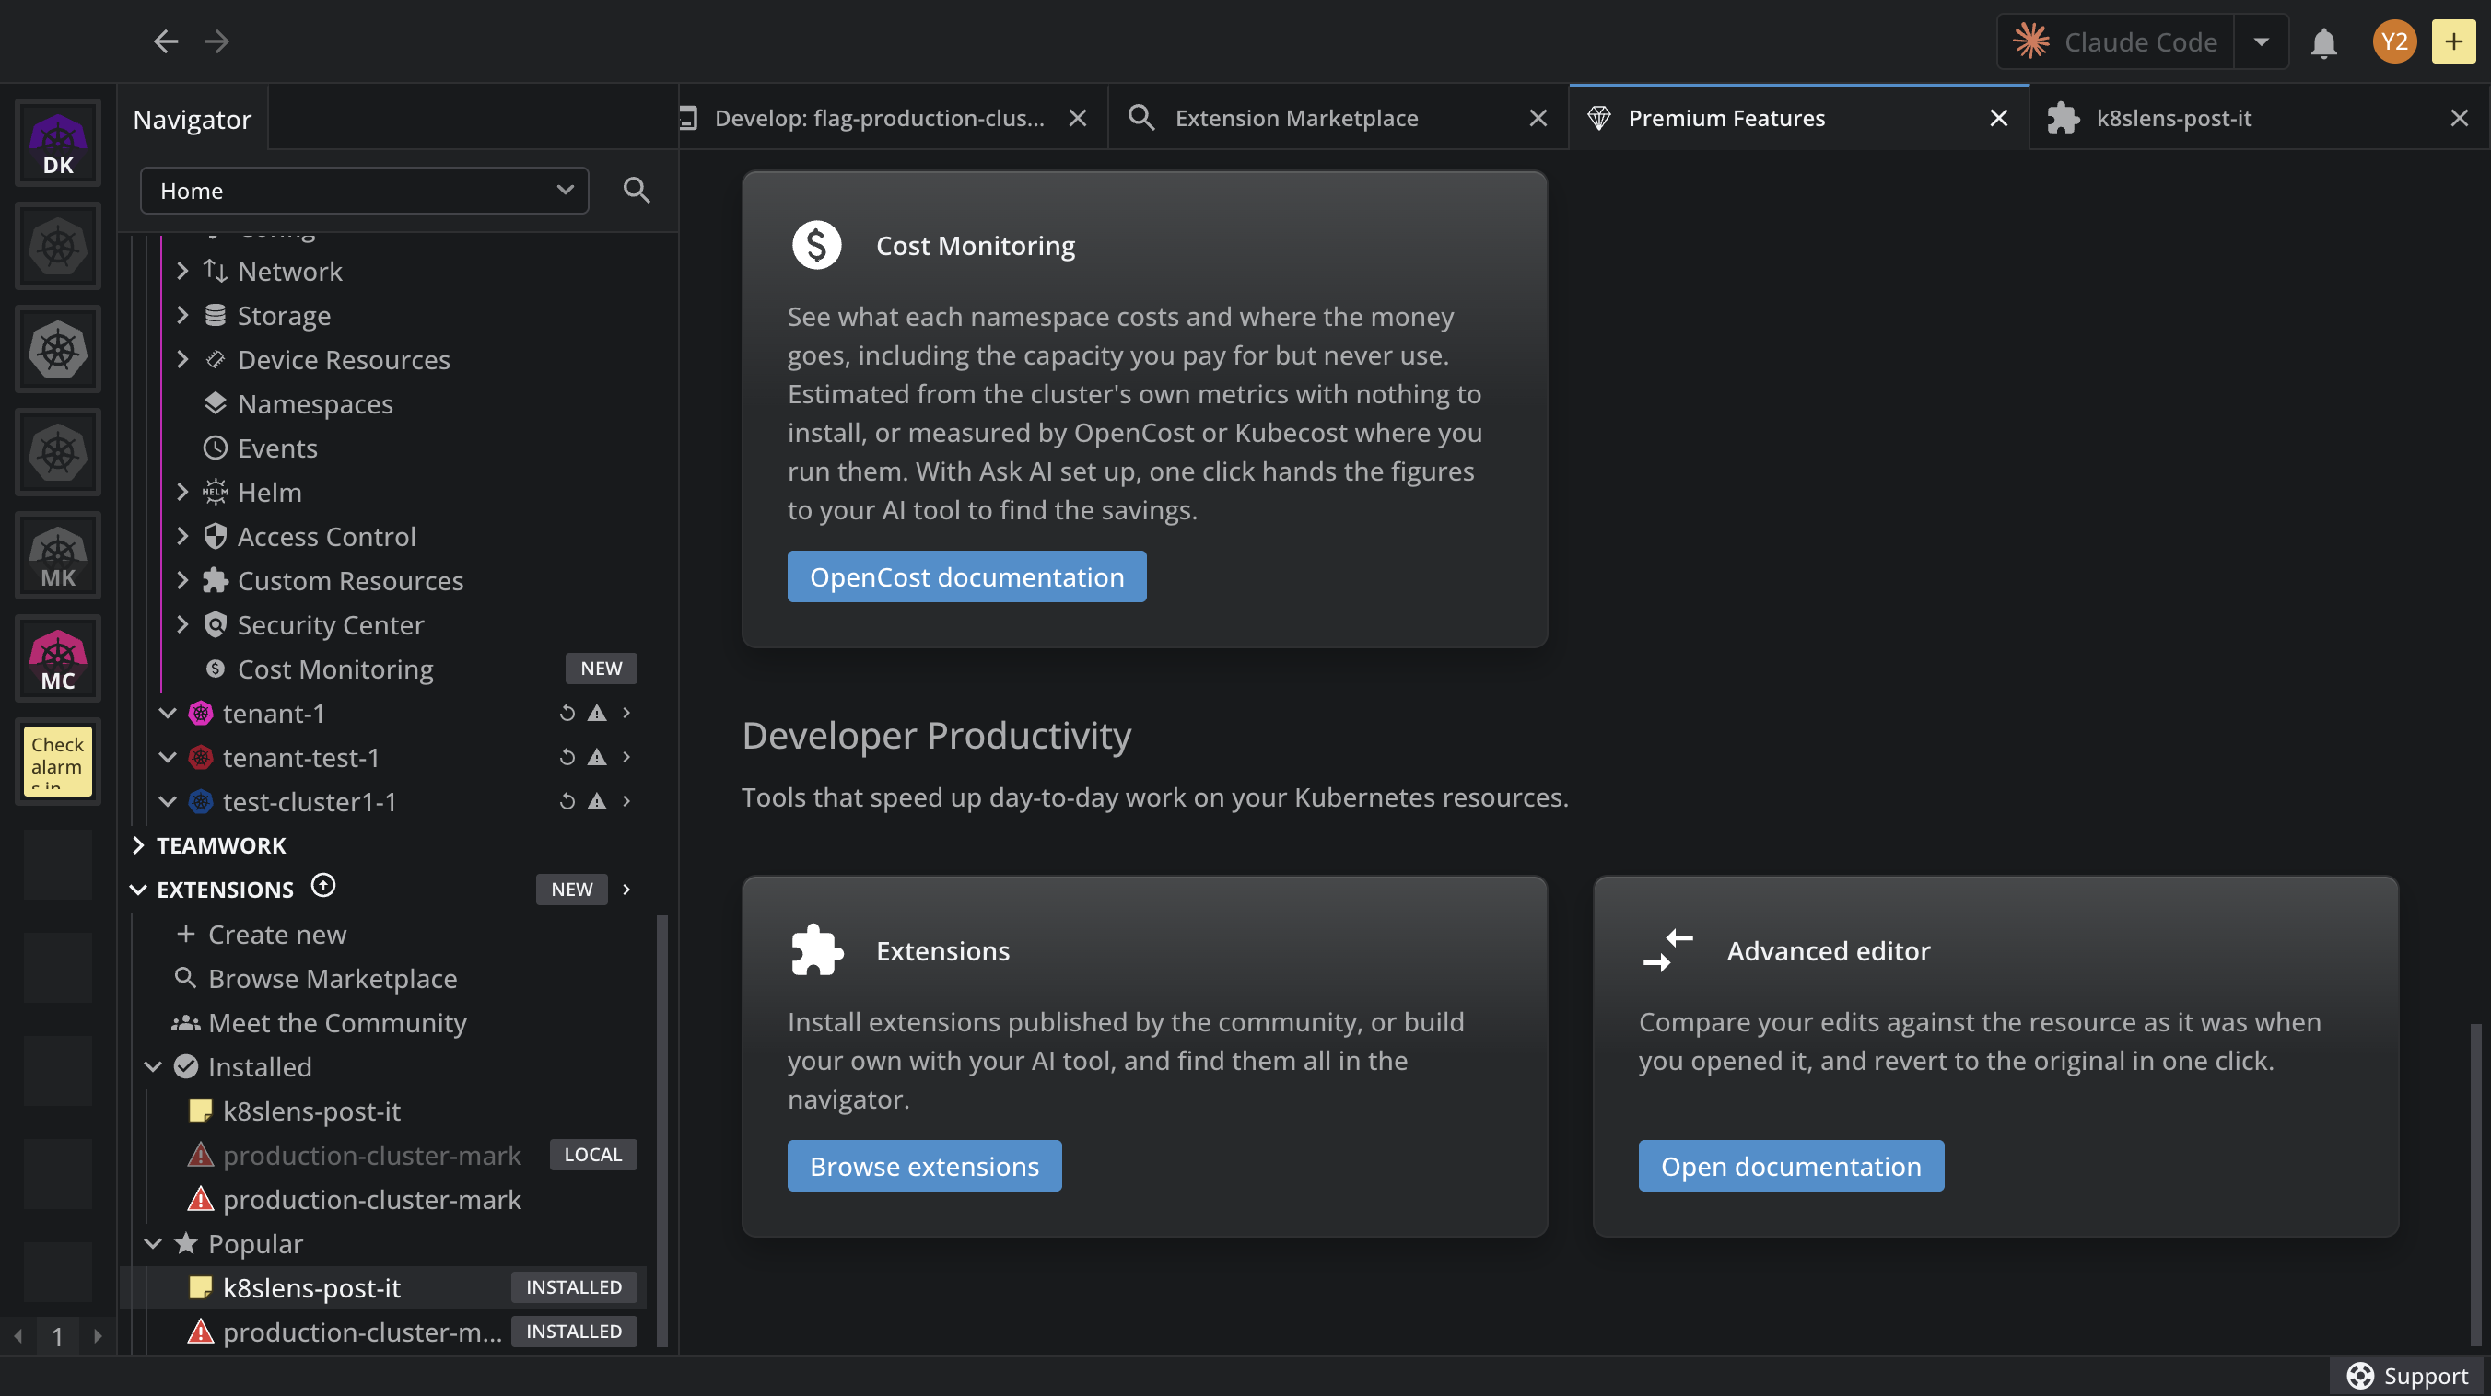Open Cost Monitoring in the navigator
Viewport: 2491px width, 1396px height.
click(334, 669)
